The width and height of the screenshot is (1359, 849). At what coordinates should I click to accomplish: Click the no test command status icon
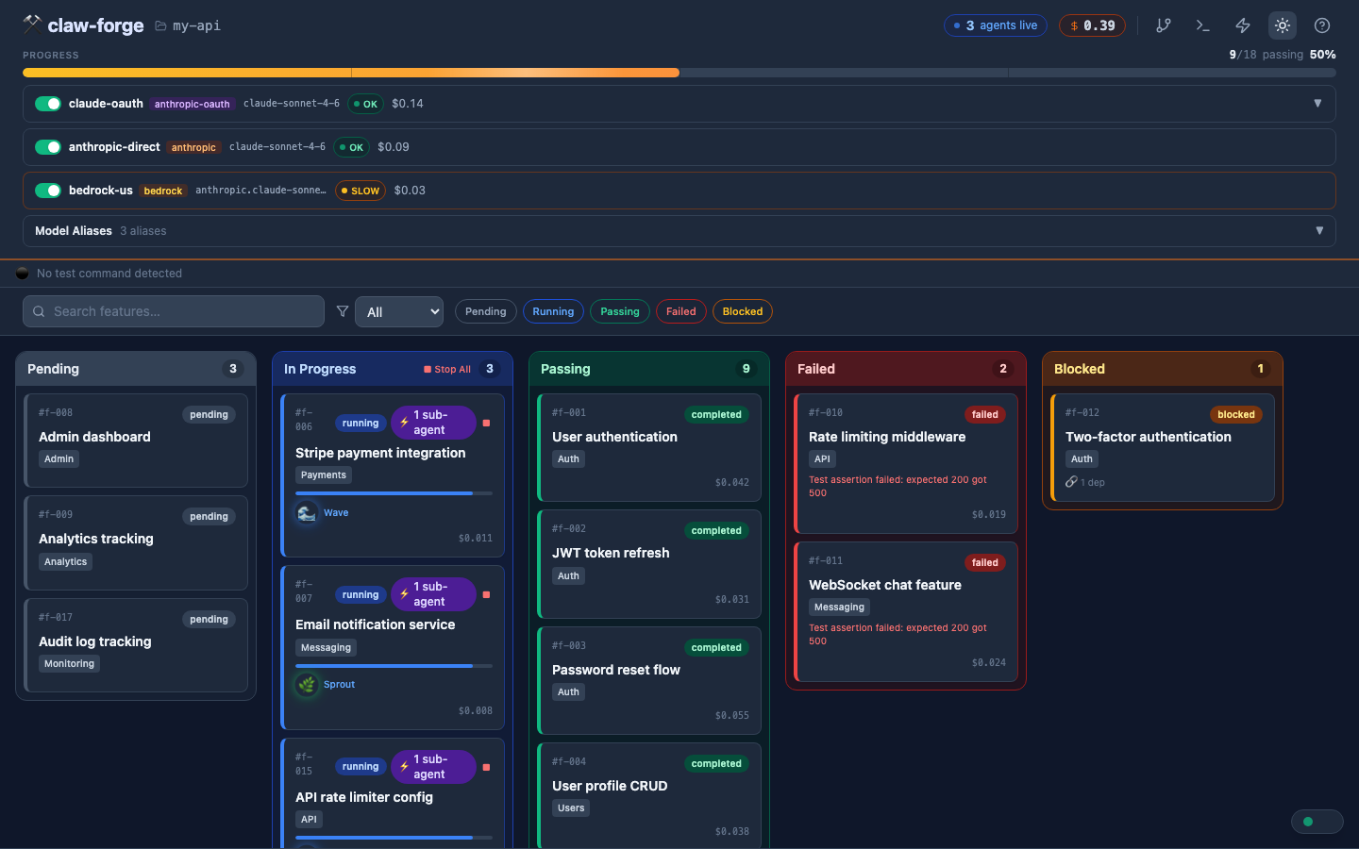(x=23, y=274)
